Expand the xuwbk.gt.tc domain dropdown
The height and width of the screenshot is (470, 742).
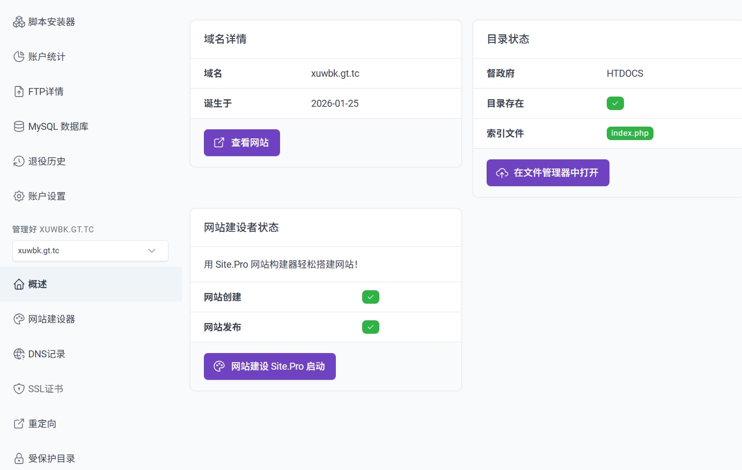[x=90, y=251]
